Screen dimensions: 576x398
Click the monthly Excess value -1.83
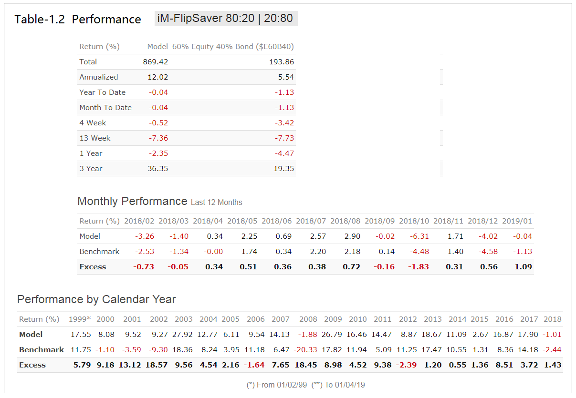(x=419, y=267)
